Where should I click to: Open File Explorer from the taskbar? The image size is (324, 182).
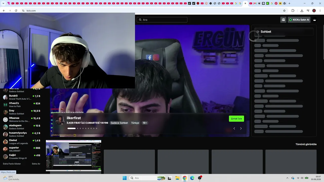pyautogui.click(x=177, y=178)
